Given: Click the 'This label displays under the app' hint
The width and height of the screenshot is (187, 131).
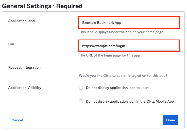Looking at the screenshot, I should click(121, 32).
